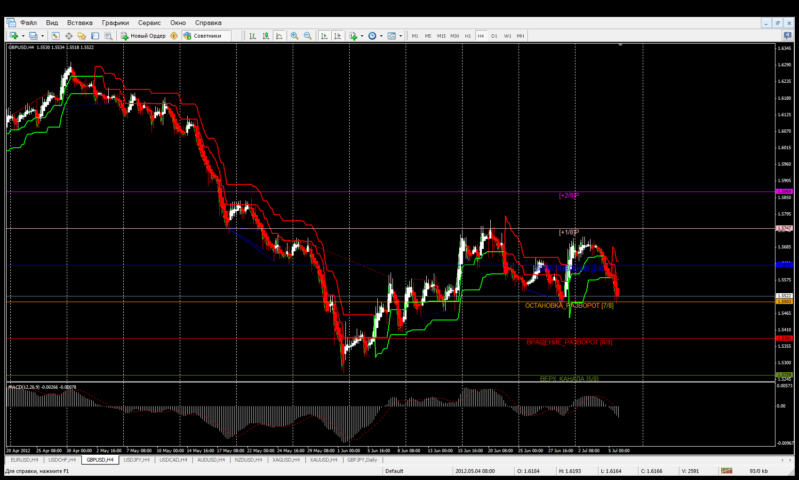The height and width of the screenshot is (480, 799).
Task: Open the Справка menu
Action: [208, 23]
